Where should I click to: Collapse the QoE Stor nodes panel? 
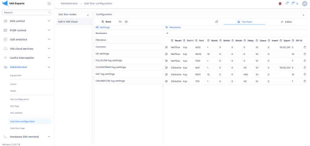[88, 15]
